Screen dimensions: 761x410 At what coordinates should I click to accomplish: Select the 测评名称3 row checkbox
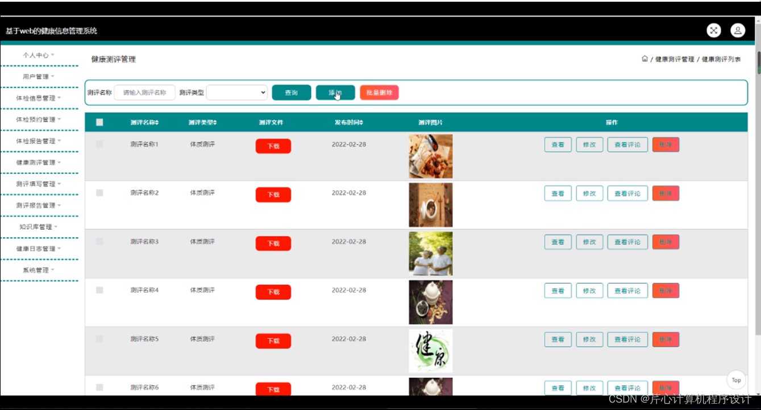[x=99, y=242]
